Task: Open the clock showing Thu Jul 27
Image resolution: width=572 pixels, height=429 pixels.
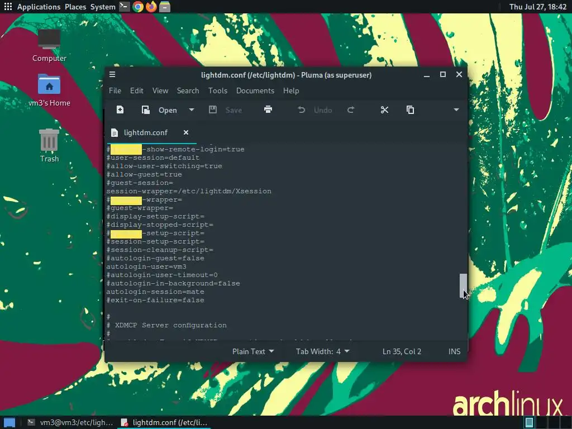Action: click(538, 7)
